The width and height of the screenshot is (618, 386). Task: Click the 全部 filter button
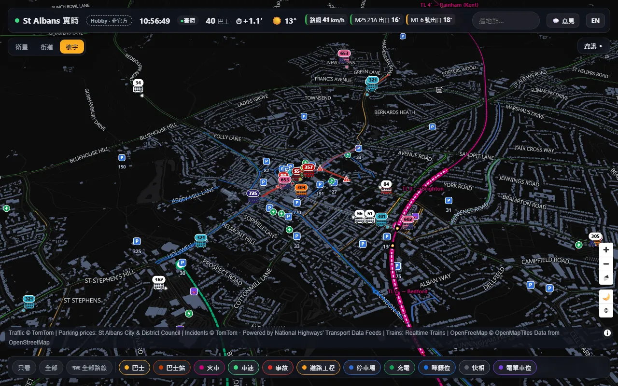51,368
